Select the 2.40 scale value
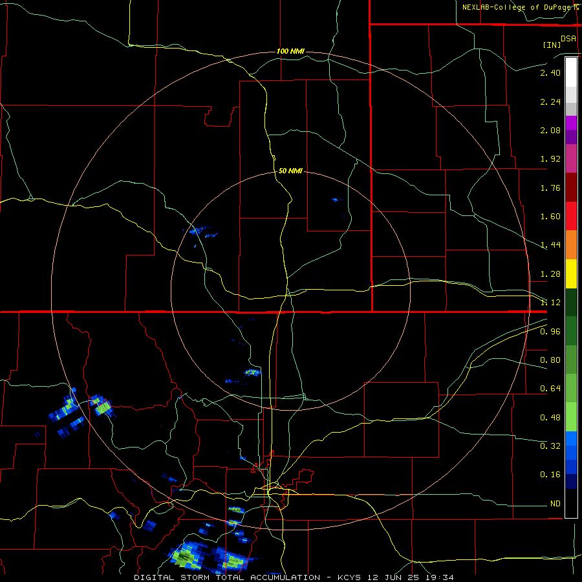582x582 pixels. (550, 72)
